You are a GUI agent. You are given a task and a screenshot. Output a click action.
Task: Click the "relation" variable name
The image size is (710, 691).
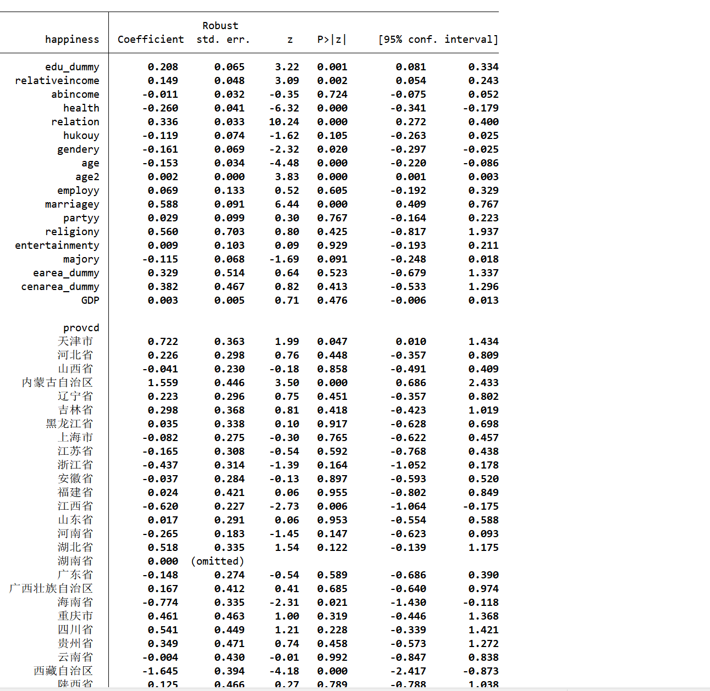tap(75, 122)
